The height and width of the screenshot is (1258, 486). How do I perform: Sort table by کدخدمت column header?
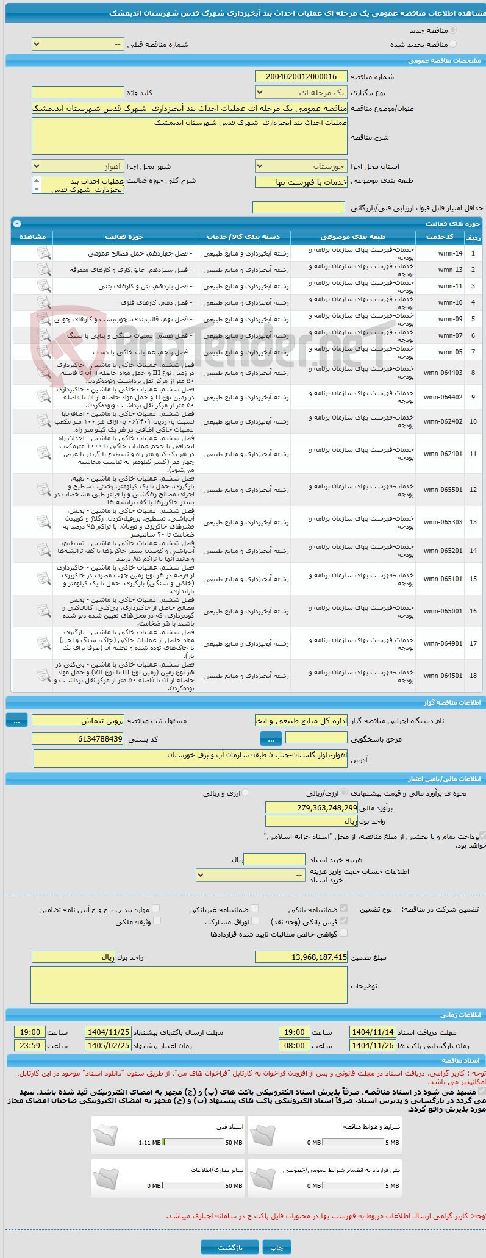[440, 237]
